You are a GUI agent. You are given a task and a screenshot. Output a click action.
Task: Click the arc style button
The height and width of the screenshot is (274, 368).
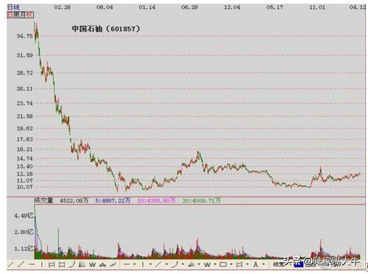[x=174, y=265]
